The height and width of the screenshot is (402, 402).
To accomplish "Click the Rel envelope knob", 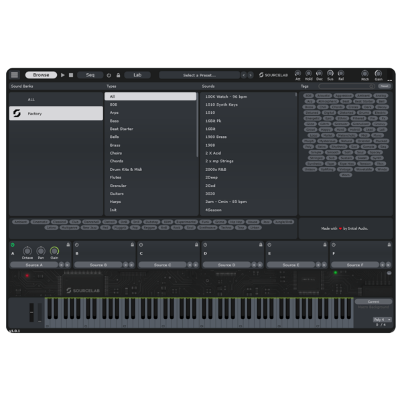I will (x=341, y=73).
